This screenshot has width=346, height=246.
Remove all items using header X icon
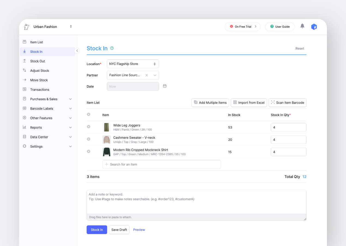[89, 115]
